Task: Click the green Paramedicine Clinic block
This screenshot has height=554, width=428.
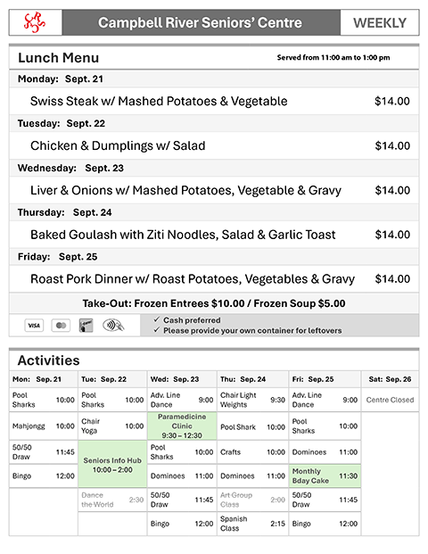Action: 182,426
